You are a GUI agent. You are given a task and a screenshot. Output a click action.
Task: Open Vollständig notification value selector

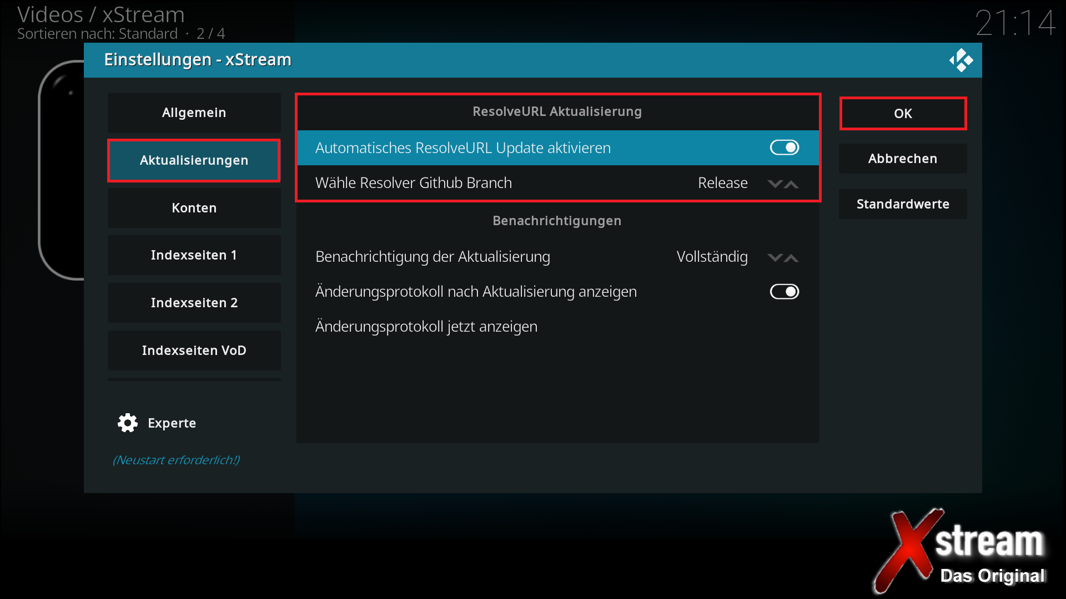tap(712, 257)
